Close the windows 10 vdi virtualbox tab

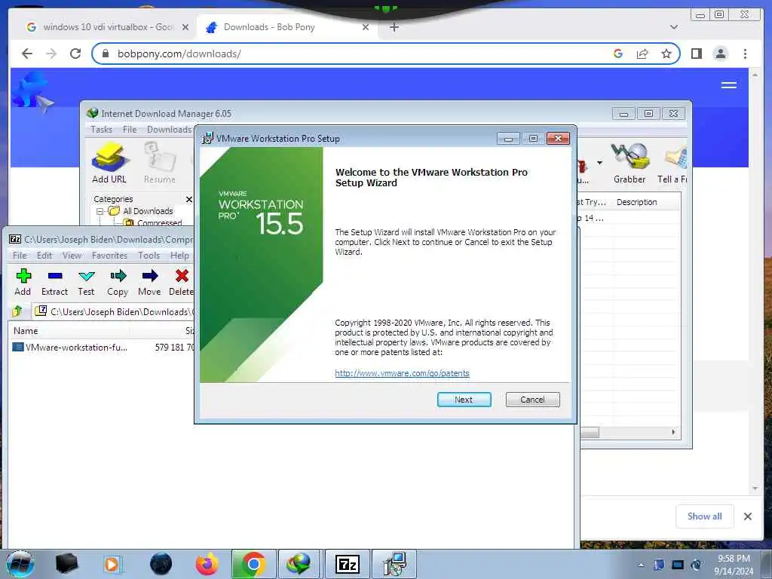[x=185, y=27]
